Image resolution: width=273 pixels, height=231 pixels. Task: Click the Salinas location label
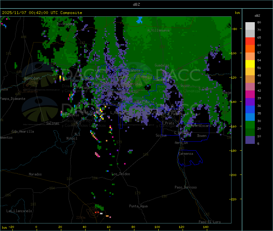[52, 123]
